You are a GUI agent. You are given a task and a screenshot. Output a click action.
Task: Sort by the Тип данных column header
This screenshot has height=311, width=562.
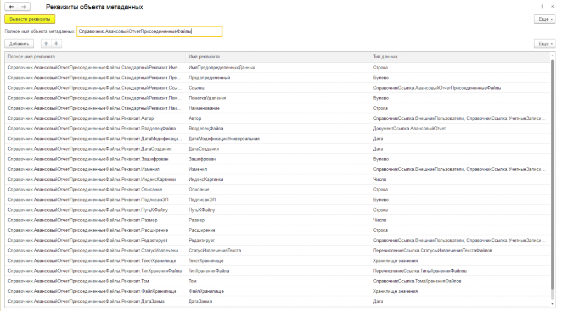460,57
